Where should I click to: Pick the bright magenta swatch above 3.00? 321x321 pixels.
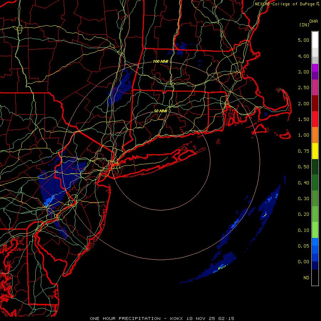click(x=315, y=68)
